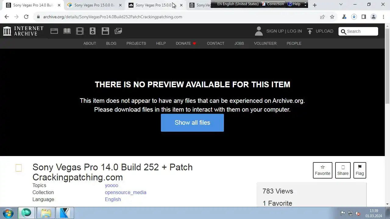Screen dimensions: 390x219
Task: Go forward with browser forward arrow
Action: [x=16, y=17]
